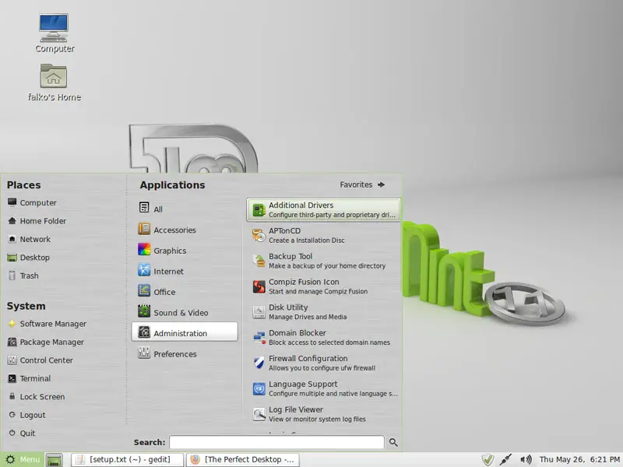
Task: Click inside the menu Search field
Action: (x=276, y=442)
